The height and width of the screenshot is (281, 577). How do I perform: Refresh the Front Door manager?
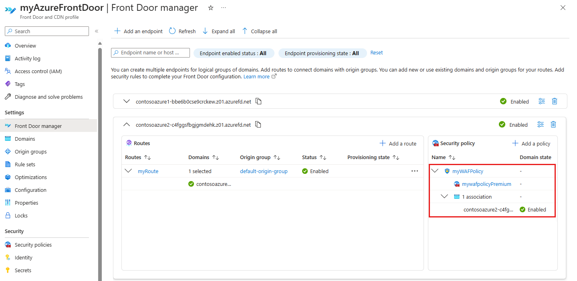point(182,31)
